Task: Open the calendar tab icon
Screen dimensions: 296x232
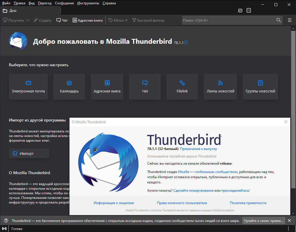Action: pyautogui.click(x=240, y=10)
